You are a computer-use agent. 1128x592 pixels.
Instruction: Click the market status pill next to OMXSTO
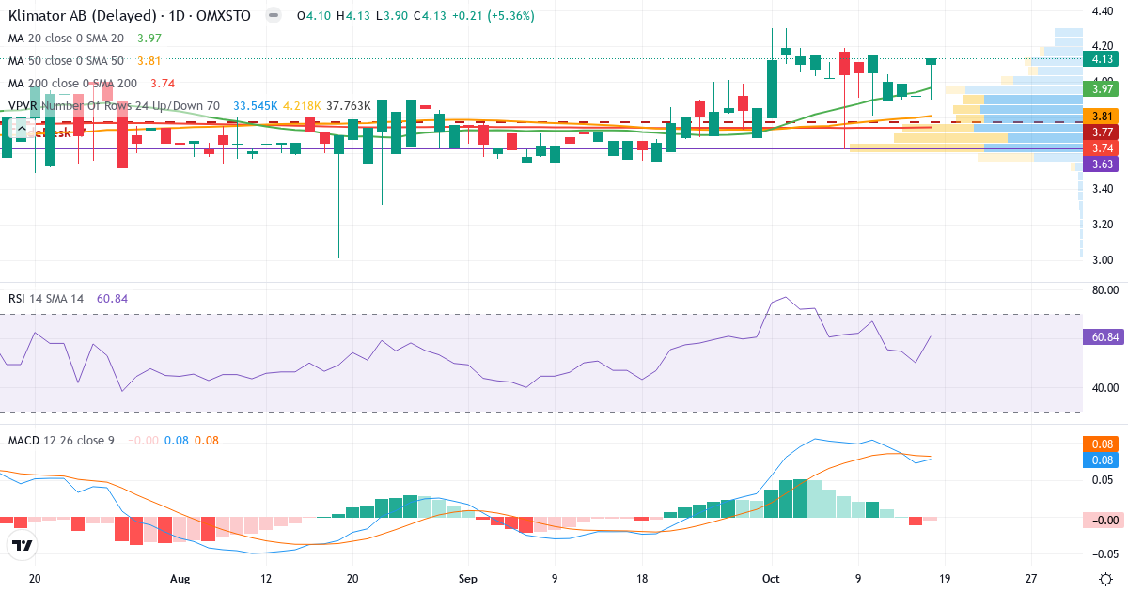[273, 16]
